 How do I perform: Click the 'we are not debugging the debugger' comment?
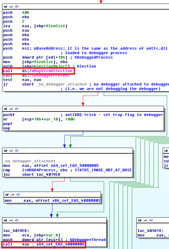pos(110,89)
